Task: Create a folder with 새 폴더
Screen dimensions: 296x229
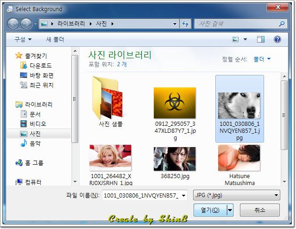Action: coord(55,39)
